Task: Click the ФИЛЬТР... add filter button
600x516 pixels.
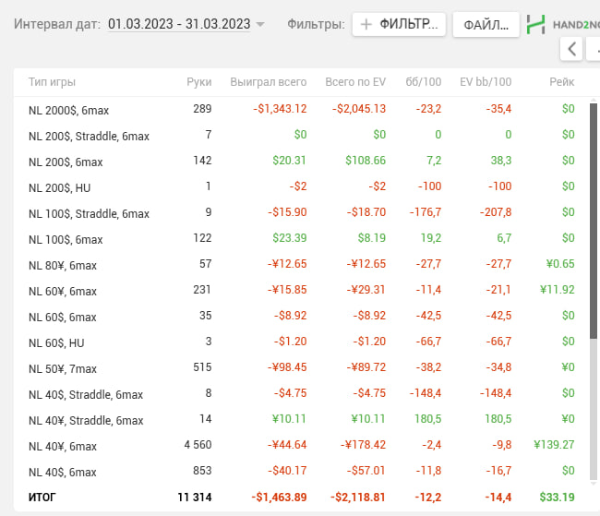Action: click(x=399, y=25)
